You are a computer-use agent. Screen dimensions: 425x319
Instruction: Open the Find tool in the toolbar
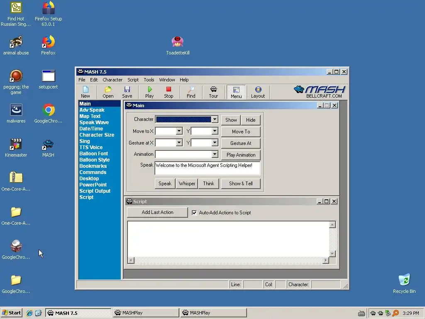(191, 92)
